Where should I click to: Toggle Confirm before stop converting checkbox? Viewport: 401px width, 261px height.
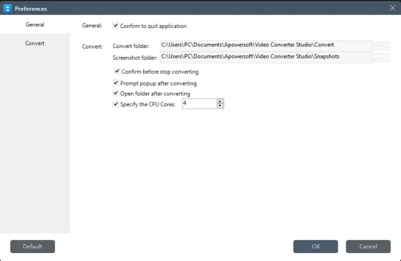pos(117,71)
